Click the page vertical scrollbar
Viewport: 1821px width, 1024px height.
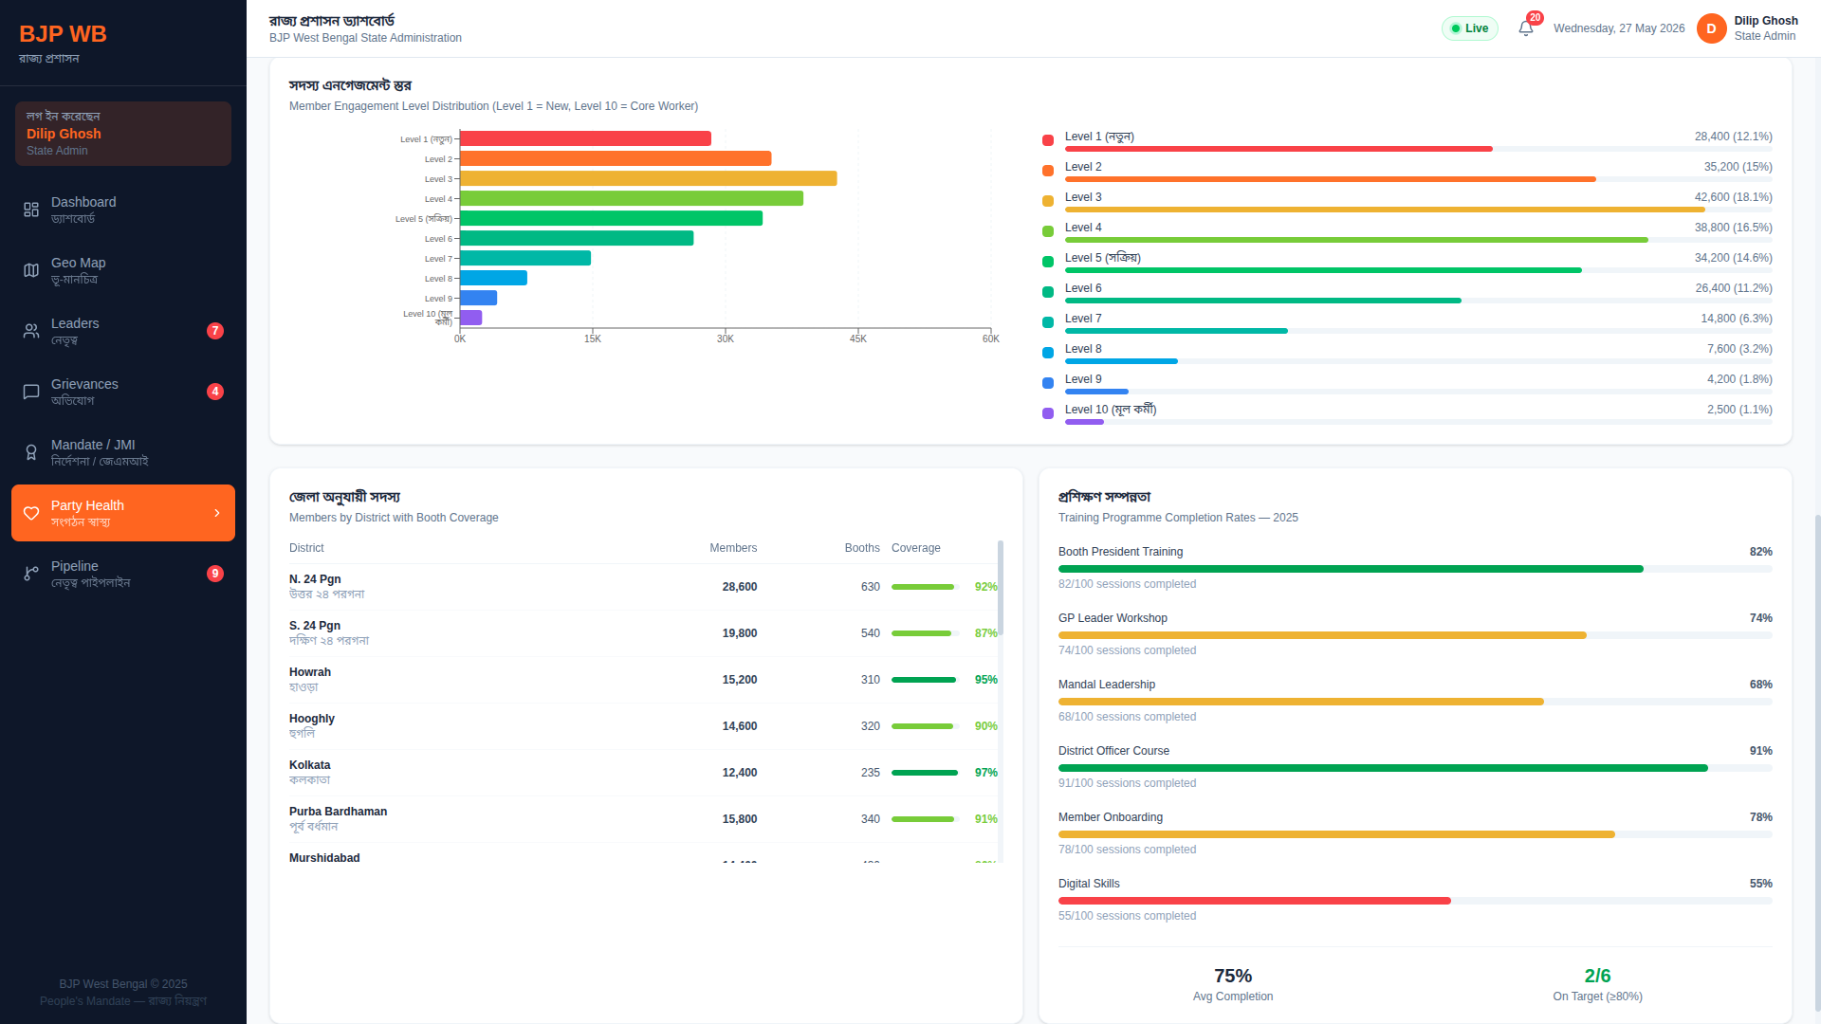[x=1817, y=763]
